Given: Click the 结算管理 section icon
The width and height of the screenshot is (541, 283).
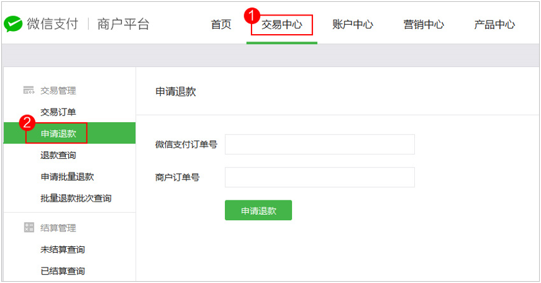Looking at the screenshot, I should tap(29, 228).
